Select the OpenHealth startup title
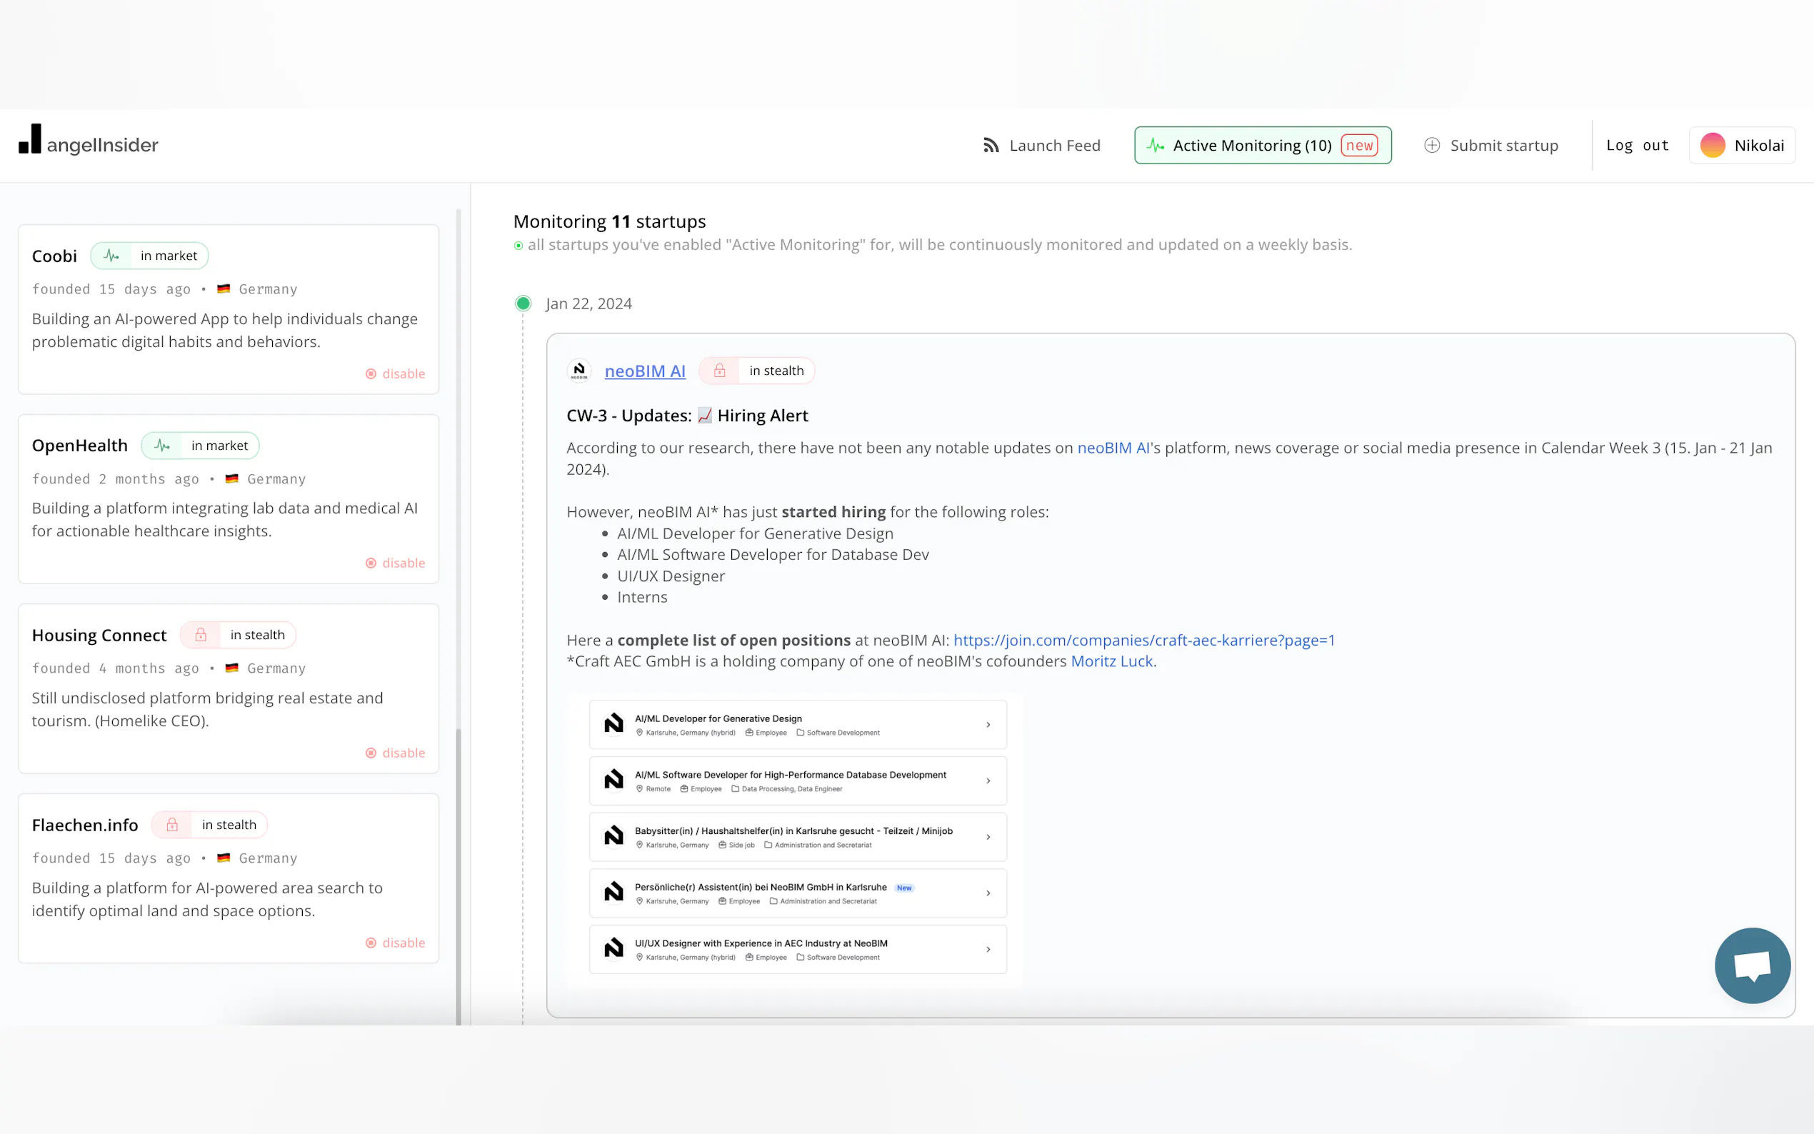The image size is (1814, 1134). (x=79, y=446)
